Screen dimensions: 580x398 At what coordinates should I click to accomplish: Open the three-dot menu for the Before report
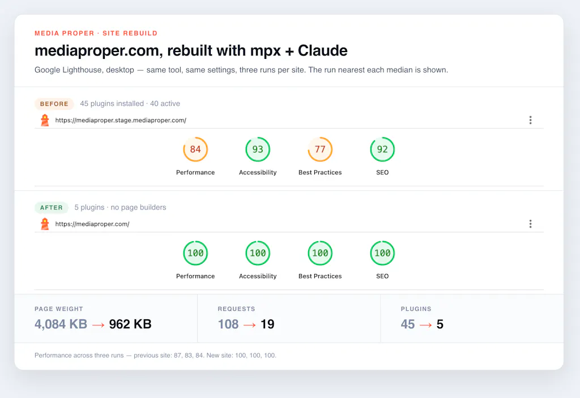530,120
